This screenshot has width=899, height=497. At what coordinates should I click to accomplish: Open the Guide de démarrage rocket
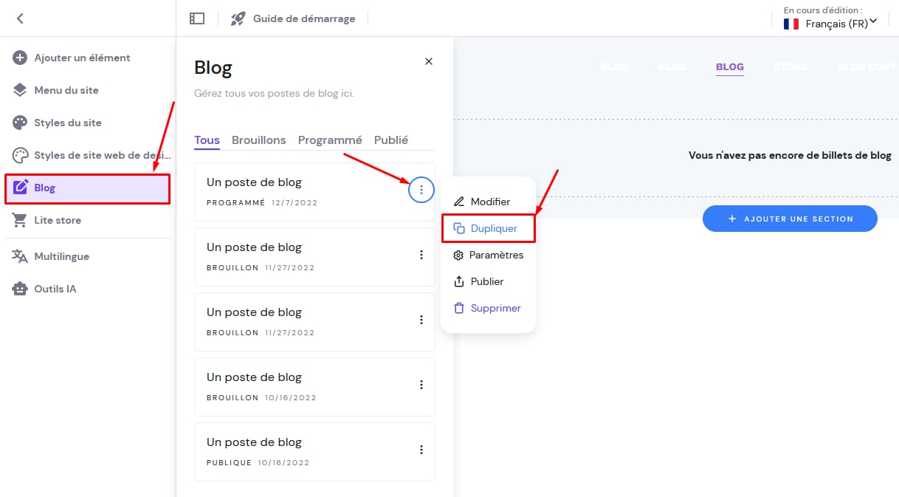pyautogui.click(x=238, y=18)
